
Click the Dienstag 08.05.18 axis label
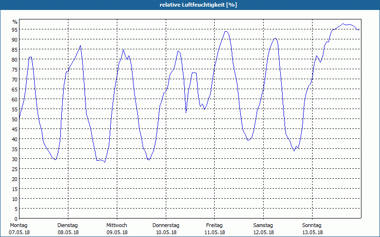coord(68,228)
